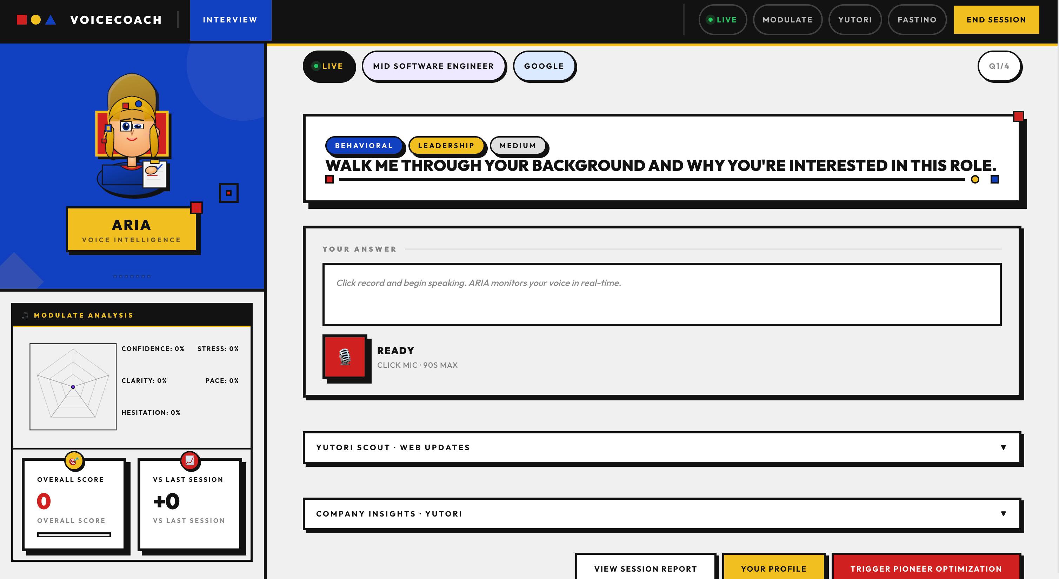Image resolution: width=1059 pixels, height=579 pixels.
Task: Open the Interview tab
Action: tap(230, 20)
